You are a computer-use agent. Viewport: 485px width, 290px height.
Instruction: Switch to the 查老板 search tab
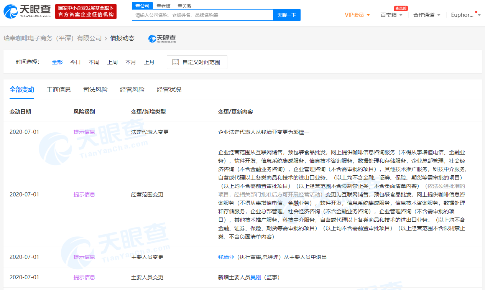(163, 6)
